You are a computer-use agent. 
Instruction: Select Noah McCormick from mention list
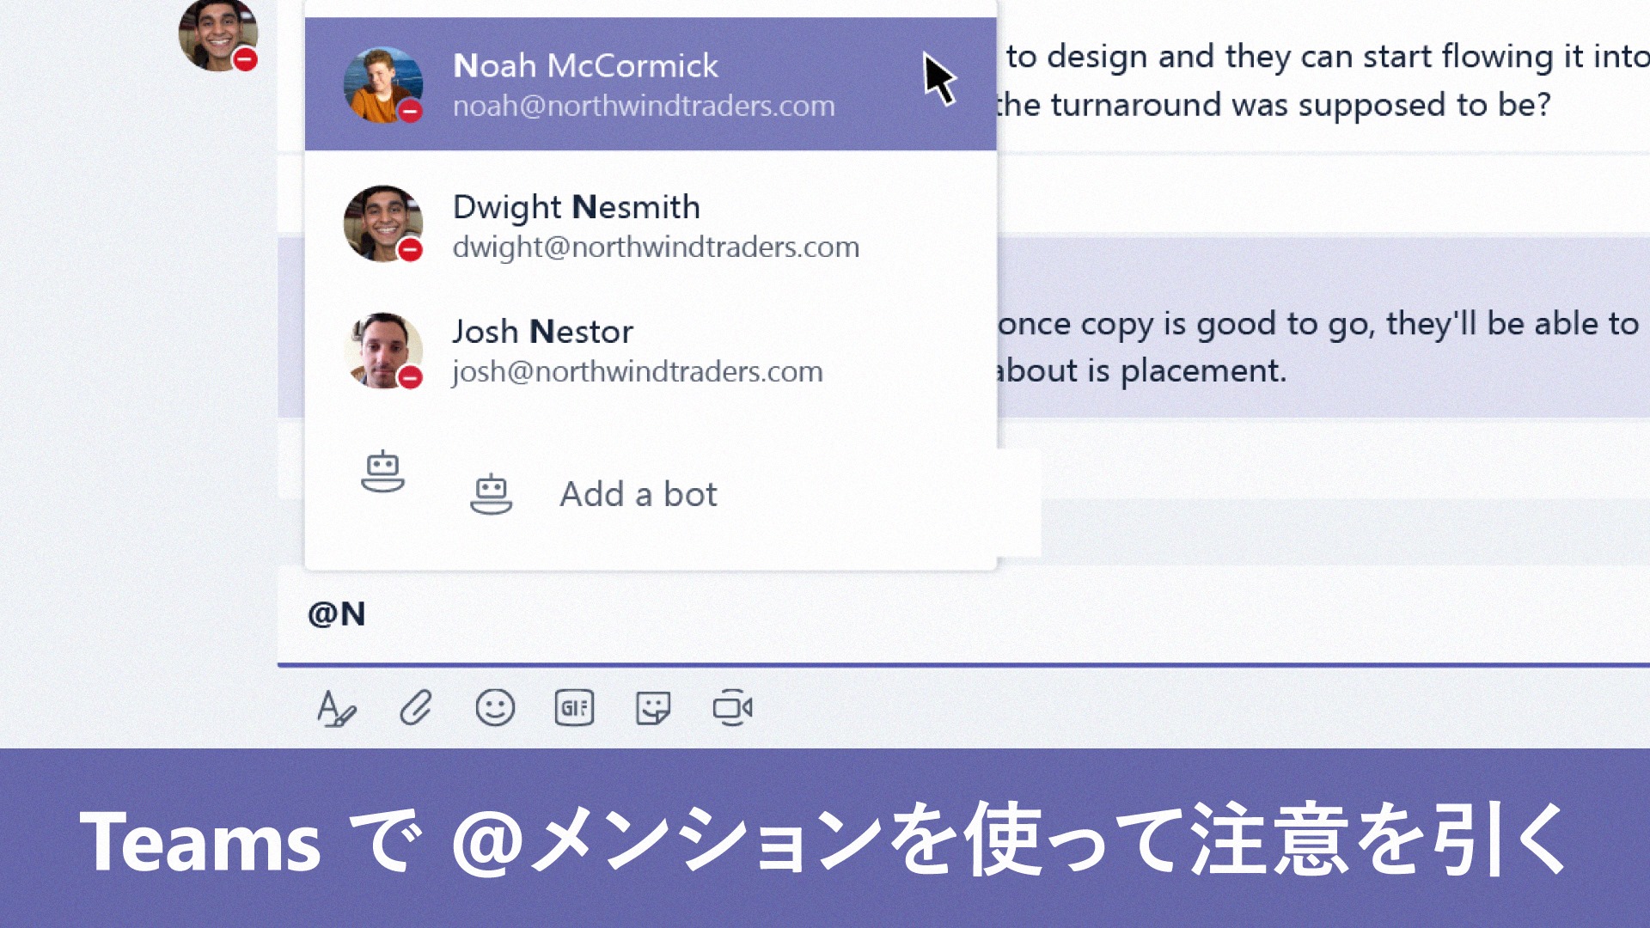(651, 84)
